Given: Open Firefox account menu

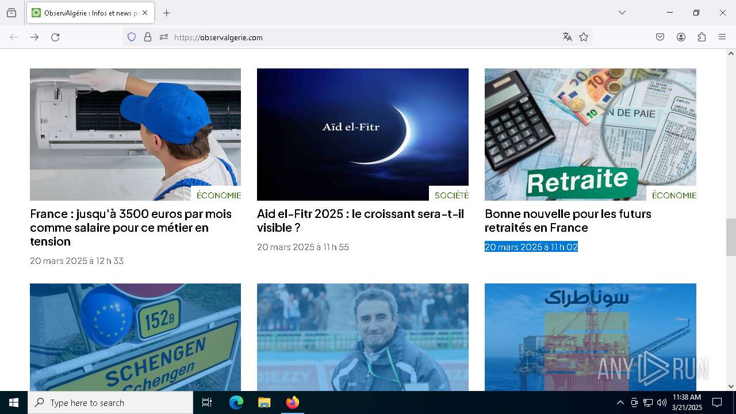Looking at the screenshot, I should (x=681, y=37).
